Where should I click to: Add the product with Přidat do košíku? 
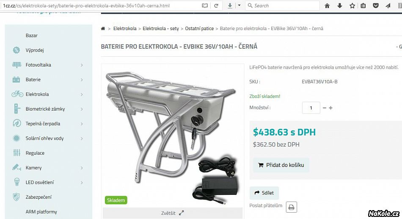[281, 165]
